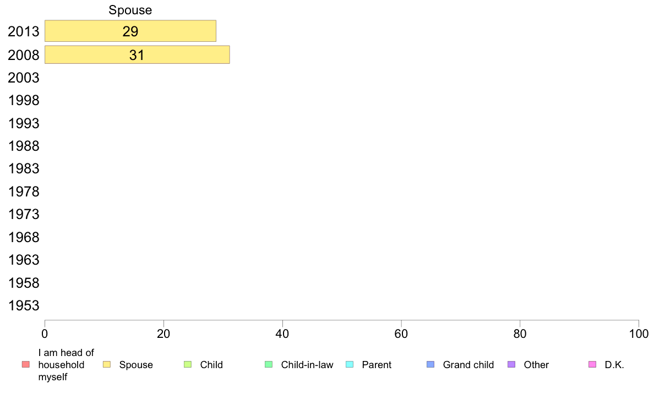Select the 2013 bar showing 29

(x=130, y=31)
